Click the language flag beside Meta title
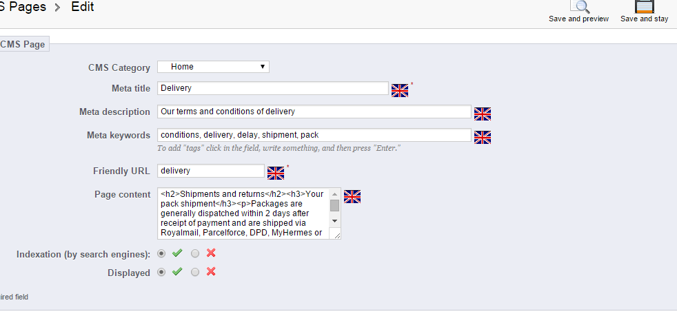This screenshot has height=336, width=677. click(x=400, y=90)
